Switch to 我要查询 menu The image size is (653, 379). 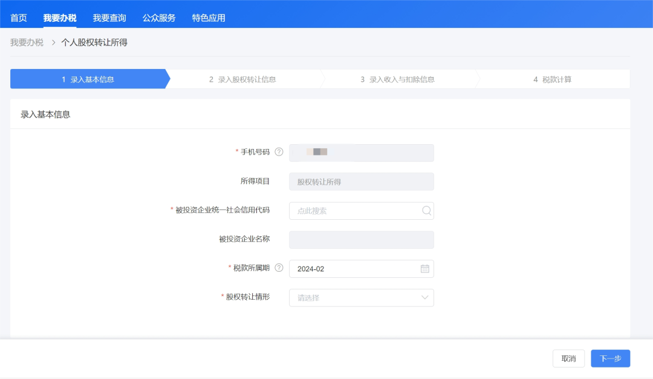109,18
